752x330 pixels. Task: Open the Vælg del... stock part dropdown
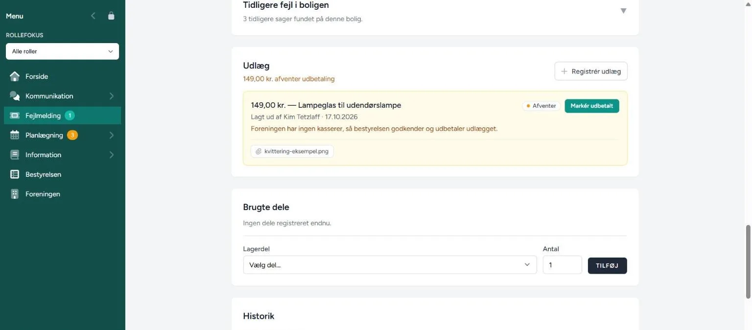click(x=390, y=265)
